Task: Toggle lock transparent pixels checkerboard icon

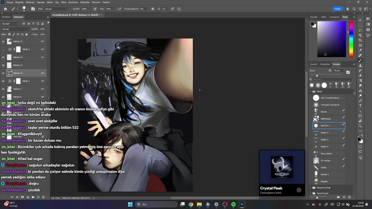Action: (x=9, y=34)
